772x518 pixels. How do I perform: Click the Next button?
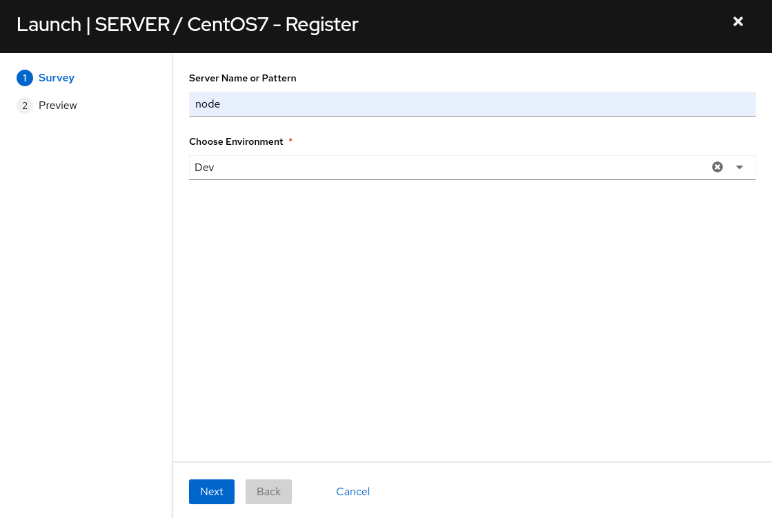(212, 491)
